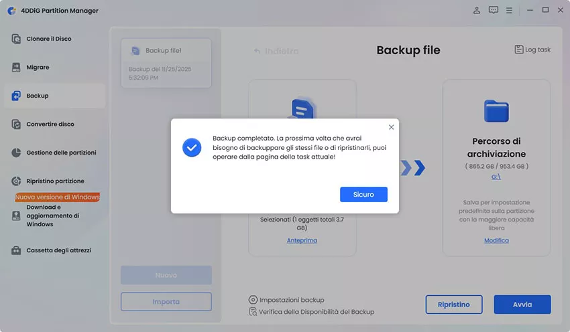This screenshot has width=570, height=332.
Task: Click the Gestione delle partizioni pie icon
Action: (x=16, y=153)
